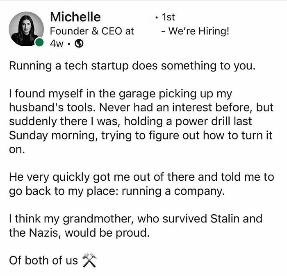Image resolution: width=287 pixels, height=276 pixels.
Task: Click the phrase husband's tools
Action: (52, 107)
